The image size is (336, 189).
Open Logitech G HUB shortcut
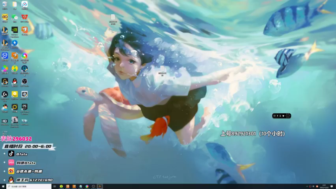tap(5, 94)
